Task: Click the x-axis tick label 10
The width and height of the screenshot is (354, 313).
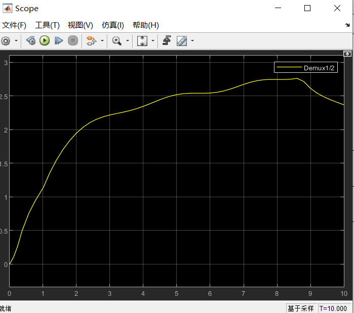Action: (344, 293)
